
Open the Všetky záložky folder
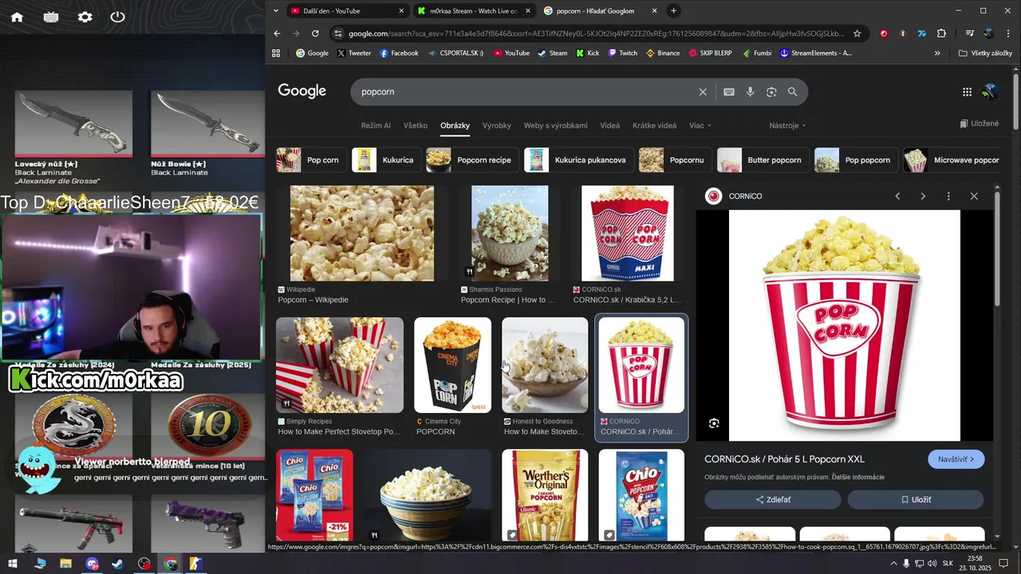pyautogui.click(x=985, y=53)
